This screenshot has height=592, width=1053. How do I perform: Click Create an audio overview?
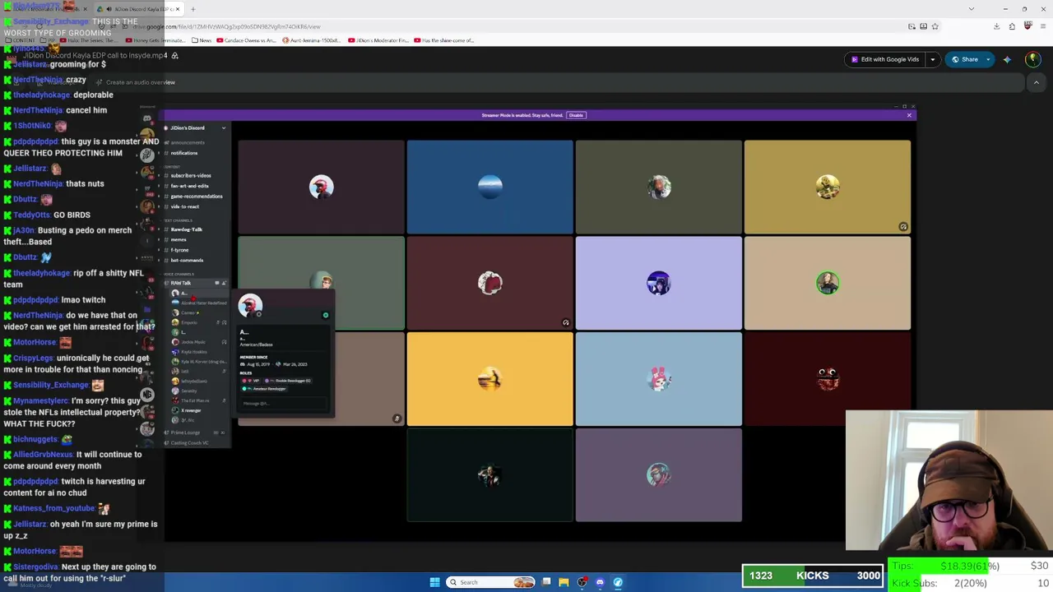[x=135, y=82]
